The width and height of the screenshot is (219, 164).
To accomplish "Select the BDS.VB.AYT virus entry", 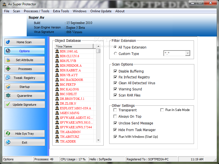I will point(69,75).
